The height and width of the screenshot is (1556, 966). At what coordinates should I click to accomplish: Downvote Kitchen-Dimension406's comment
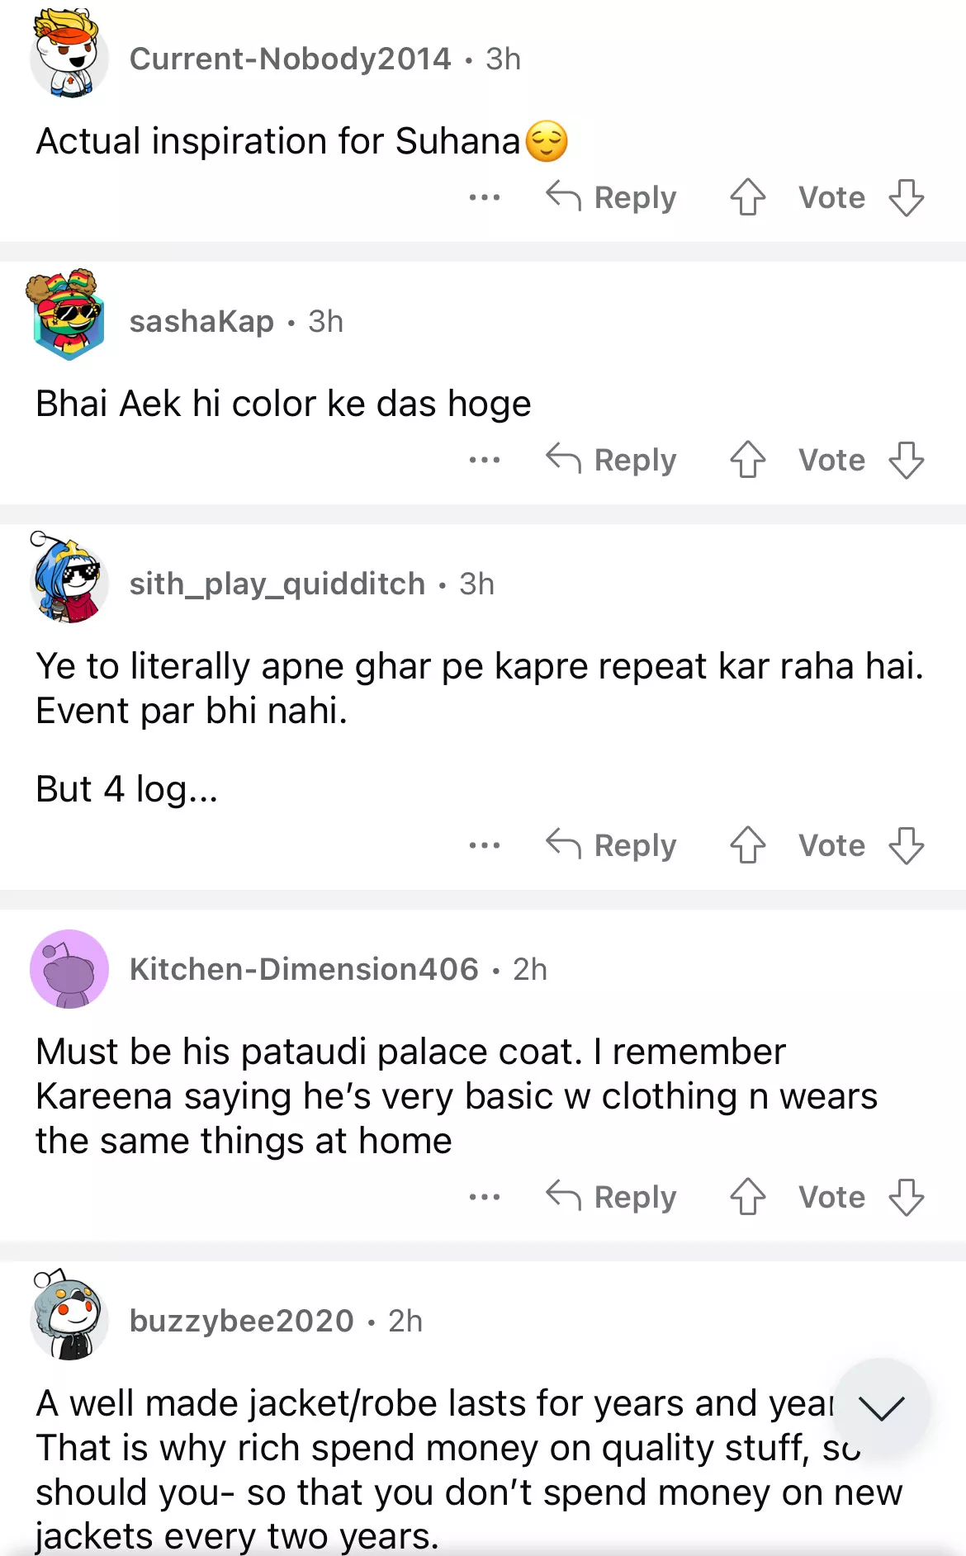point(906,1198)
